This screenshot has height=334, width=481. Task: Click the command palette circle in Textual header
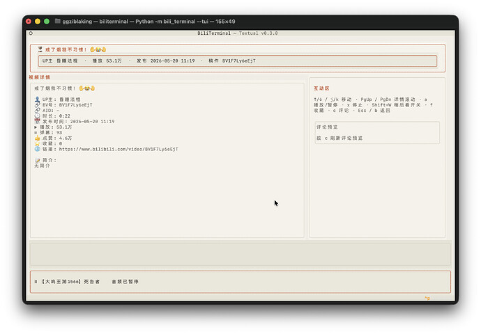pos(31,33)
